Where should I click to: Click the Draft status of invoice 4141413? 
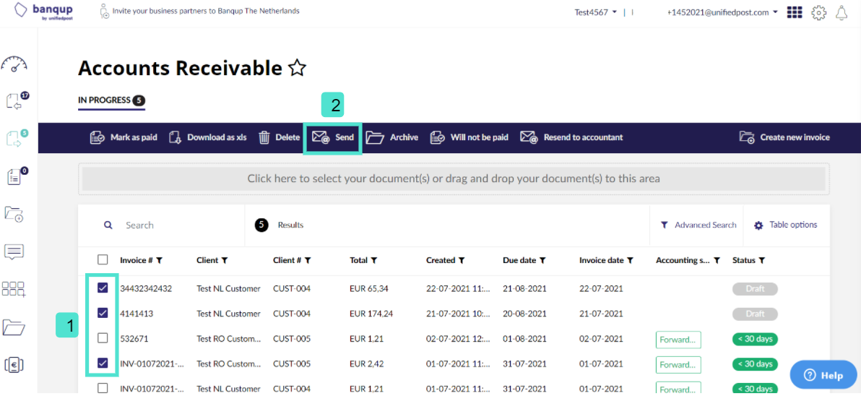pyautogui.click(x=755, y=314)
